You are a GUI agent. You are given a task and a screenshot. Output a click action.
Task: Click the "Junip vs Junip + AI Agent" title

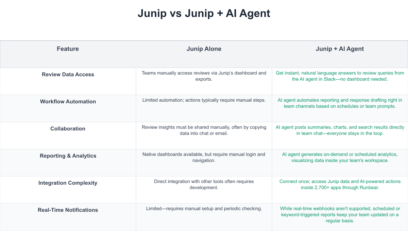[204, 14]
